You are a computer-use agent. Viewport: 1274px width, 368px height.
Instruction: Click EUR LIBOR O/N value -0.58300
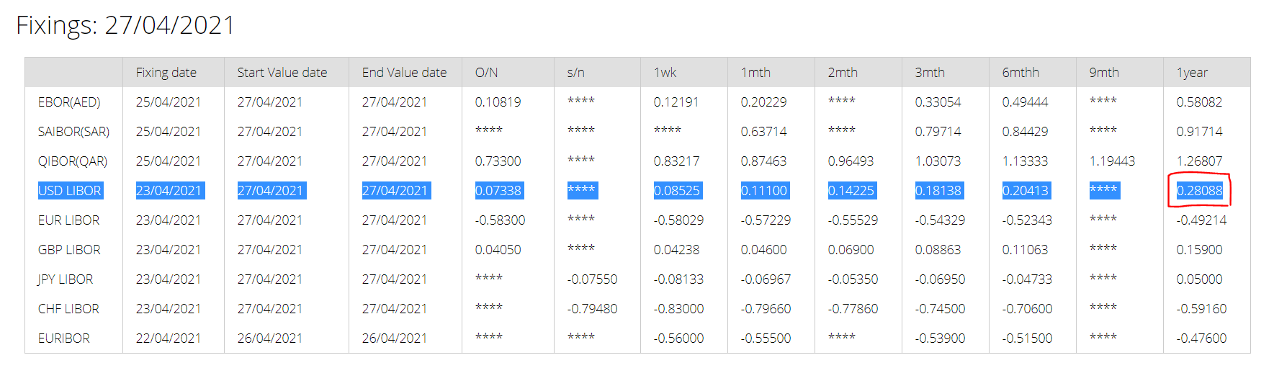(x=500, y=220)
